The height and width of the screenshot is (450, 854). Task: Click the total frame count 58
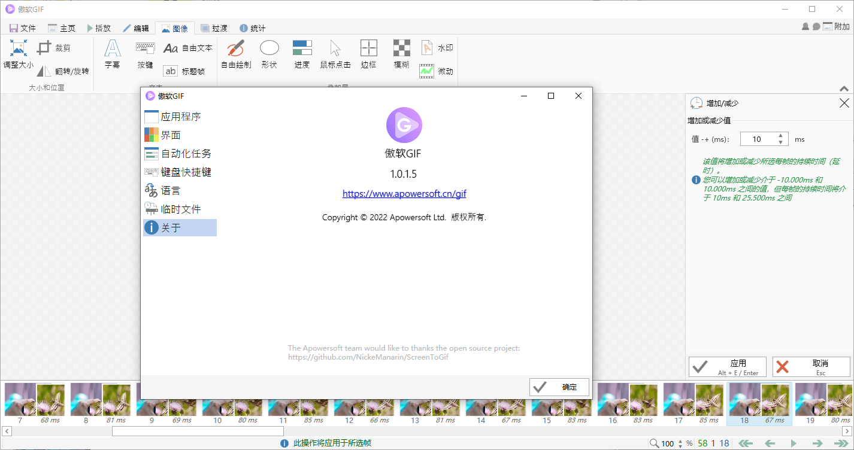[x=702, y=443]
